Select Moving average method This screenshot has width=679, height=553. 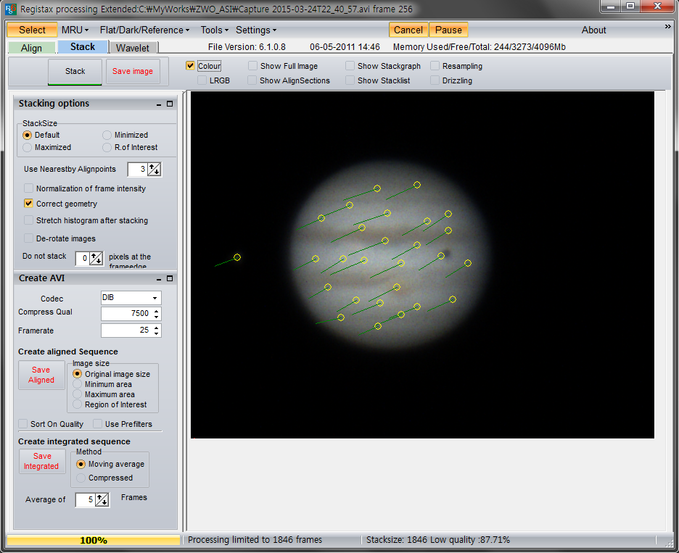81,465
